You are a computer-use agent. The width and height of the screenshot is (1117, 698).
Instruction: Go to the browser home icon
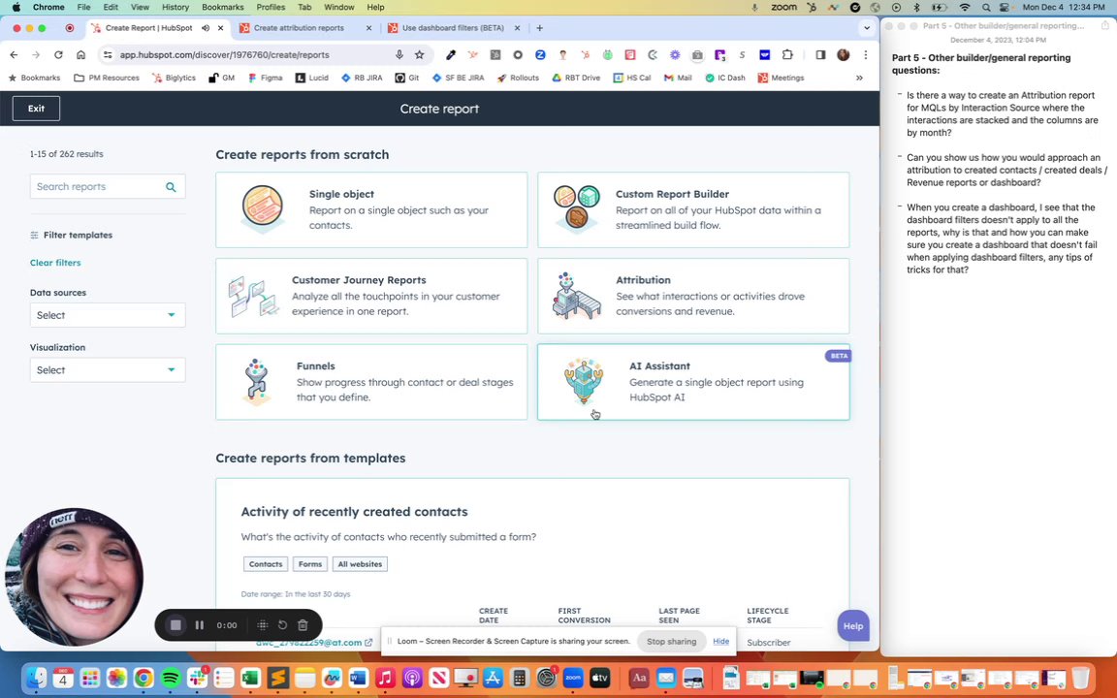point(81,55)
